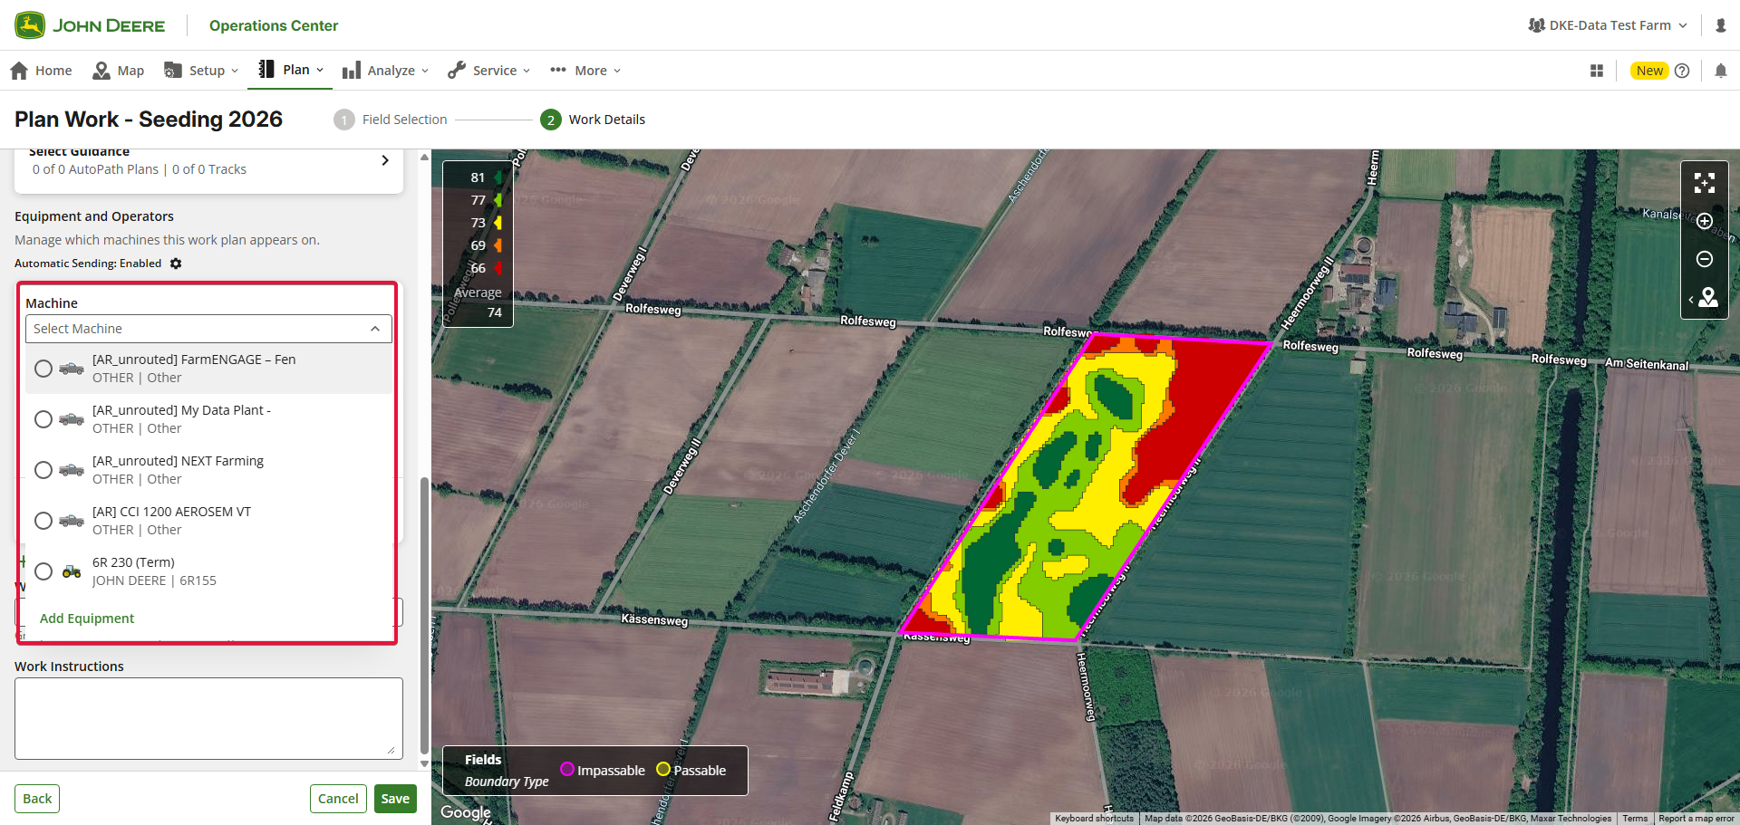Click the Passable boundary legend marker
The width and height of the screenshot is (1740, 825).
click(663, 770)
